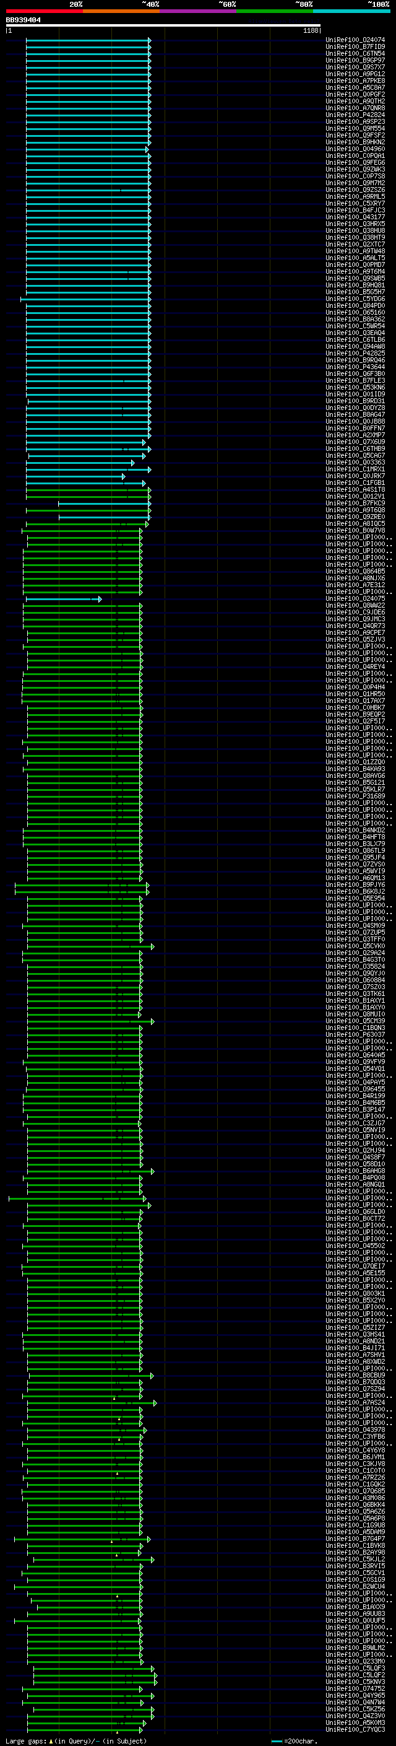Select the UniRef100_Q53KN6 label

pos(355,388)
